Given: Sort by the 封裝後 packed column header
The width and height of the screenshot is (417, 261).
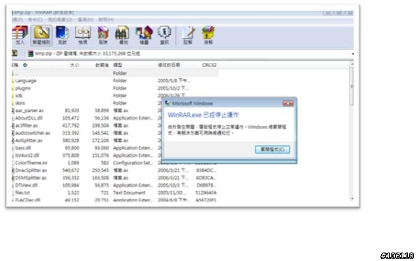Looking at the screenshot, I should coord(102,65).
